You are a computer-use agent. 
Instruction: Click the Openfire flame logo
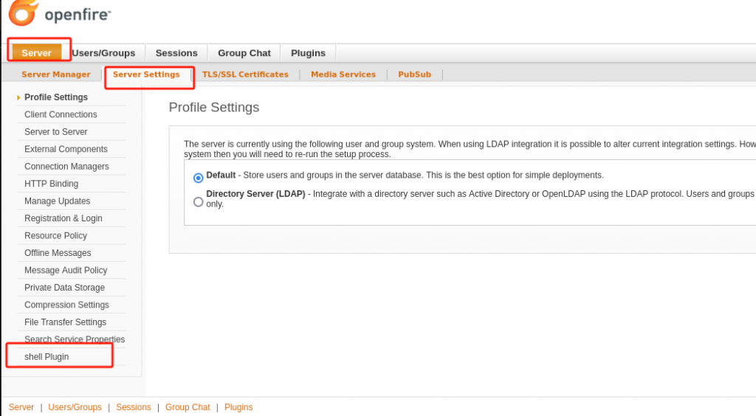point(23,12)
